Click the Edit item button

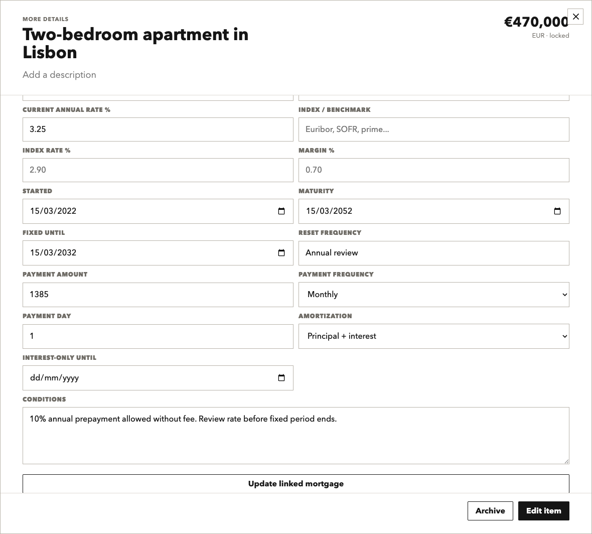point(544,511)
